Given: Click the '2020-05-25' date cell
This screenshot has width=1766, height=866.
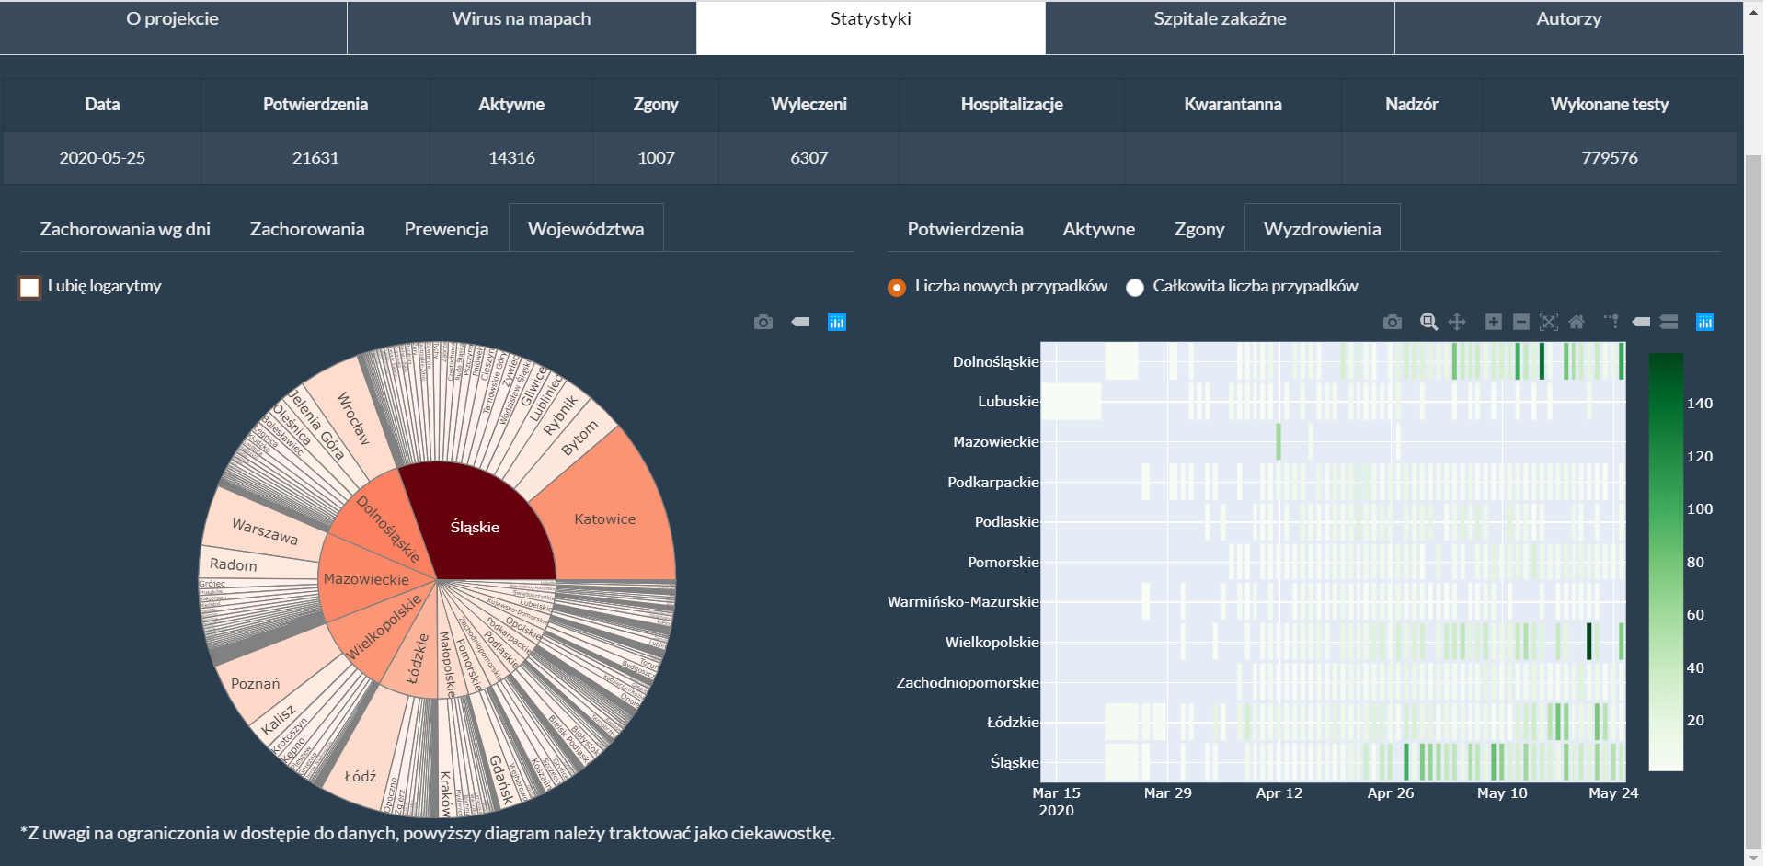Looking at the screenshot, I should 102,158.
